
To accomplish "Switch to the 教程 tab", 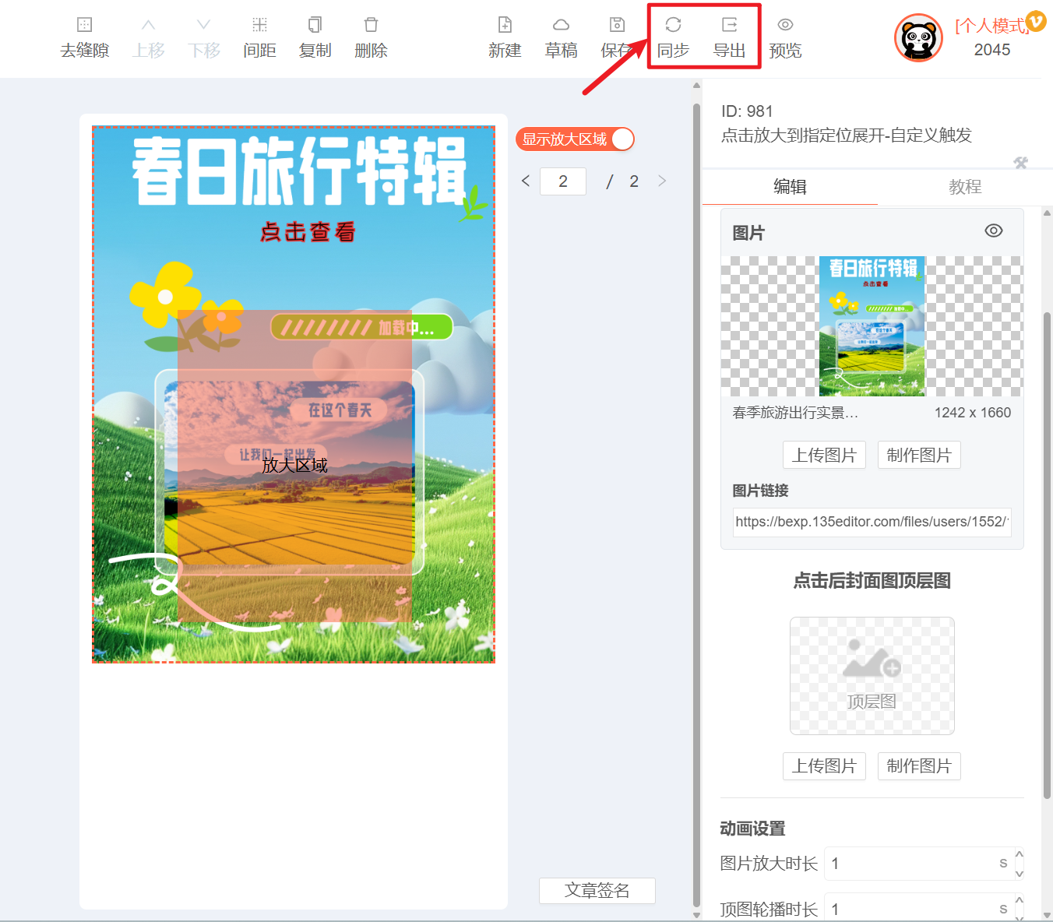I will click(965, 187).
